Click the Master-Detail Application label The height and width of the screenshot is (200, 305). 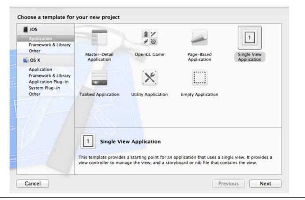click(x=99, y=57)
